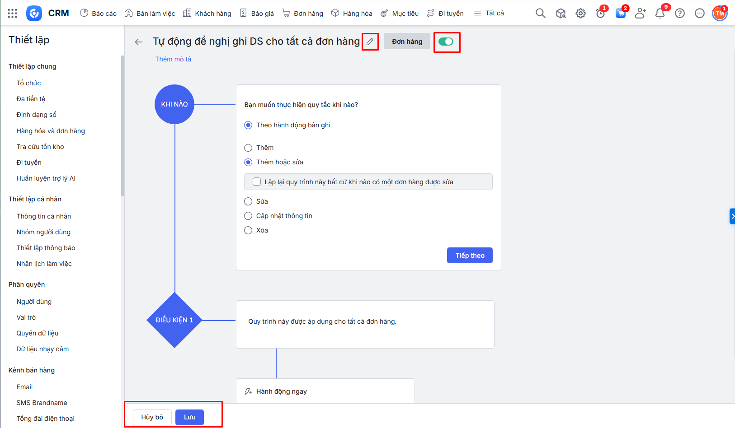Viewport: 735px width, 428px height.
Task: Open the shopping cart icon
Action: (x=620, y=14)
